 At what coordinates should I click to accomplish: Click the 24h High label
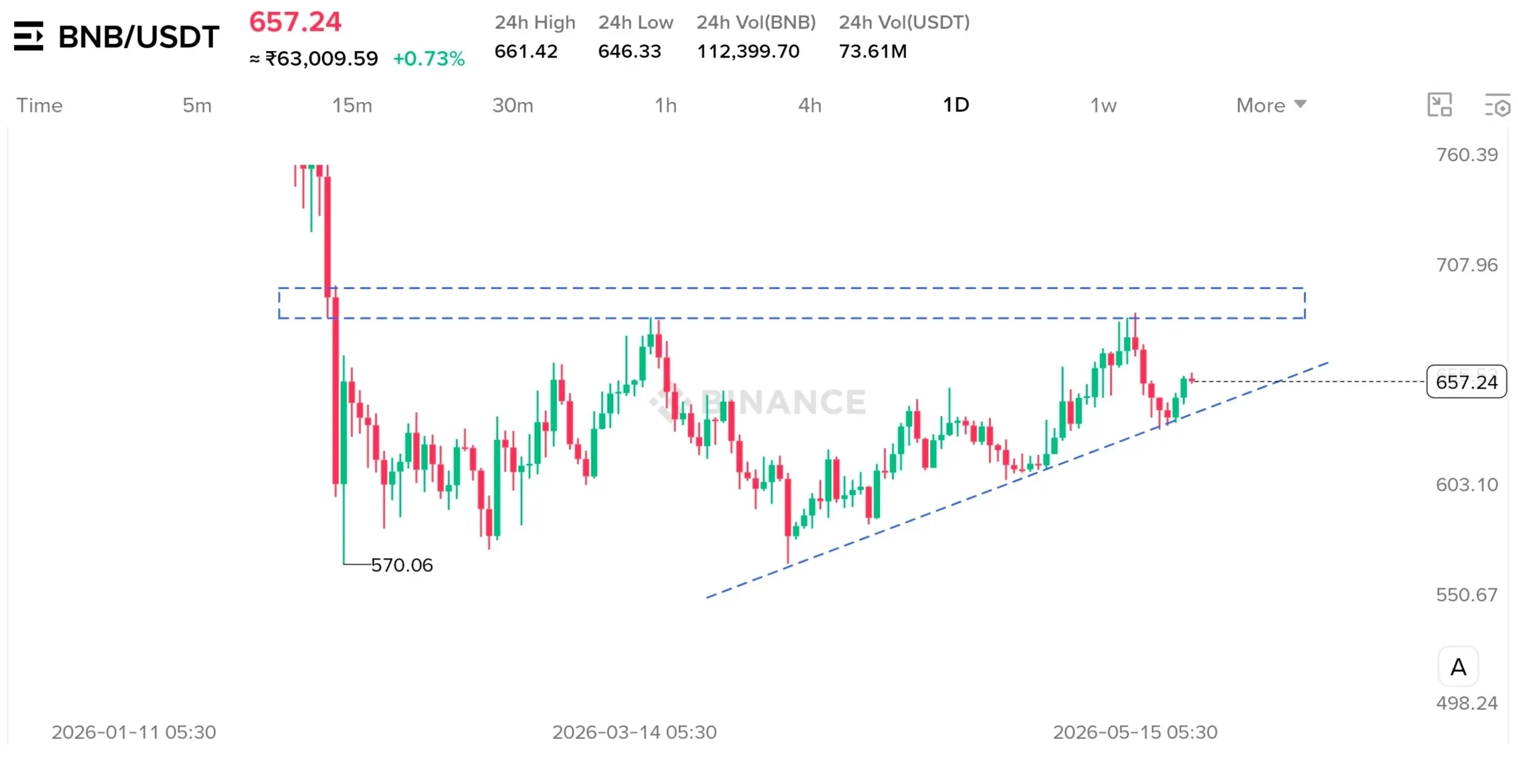click(x=535, y=23)
